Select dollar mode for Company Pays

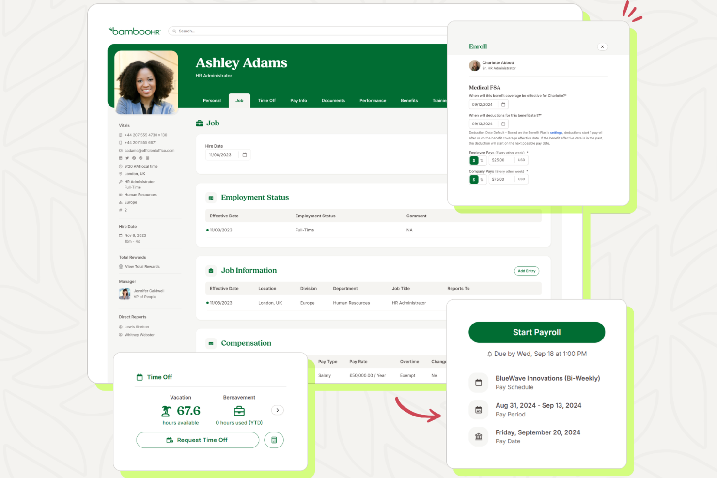coord(474,180)
